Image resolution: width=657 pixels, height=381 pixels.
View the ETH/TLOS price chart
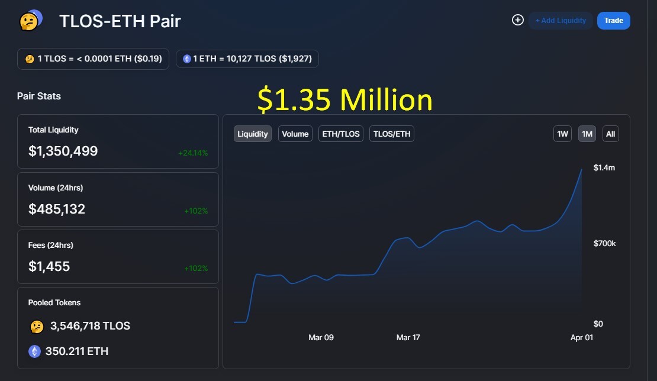pyautogui.click(x=341, y=134)
